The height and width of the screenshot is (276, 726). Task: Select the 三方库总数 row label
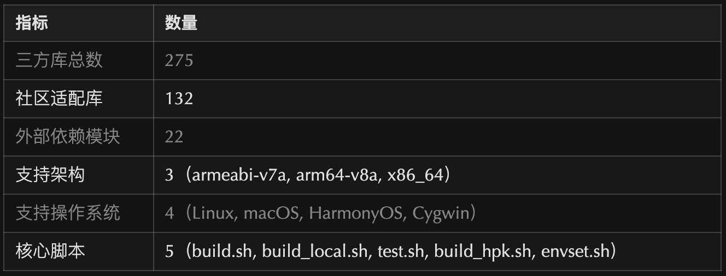click(x=59, y=60)
